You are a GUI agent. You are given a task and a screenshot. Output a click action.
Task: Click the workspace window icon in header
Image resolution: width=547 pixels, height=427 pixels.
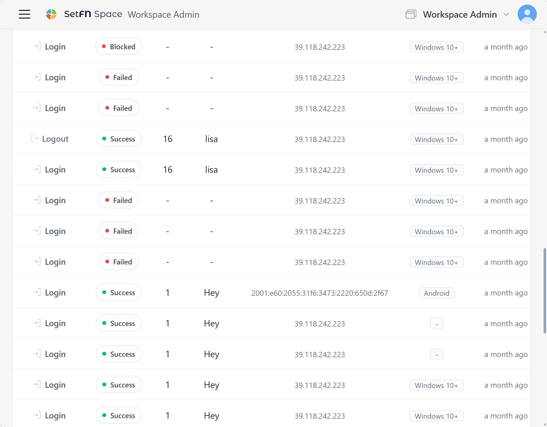(411, 14)
